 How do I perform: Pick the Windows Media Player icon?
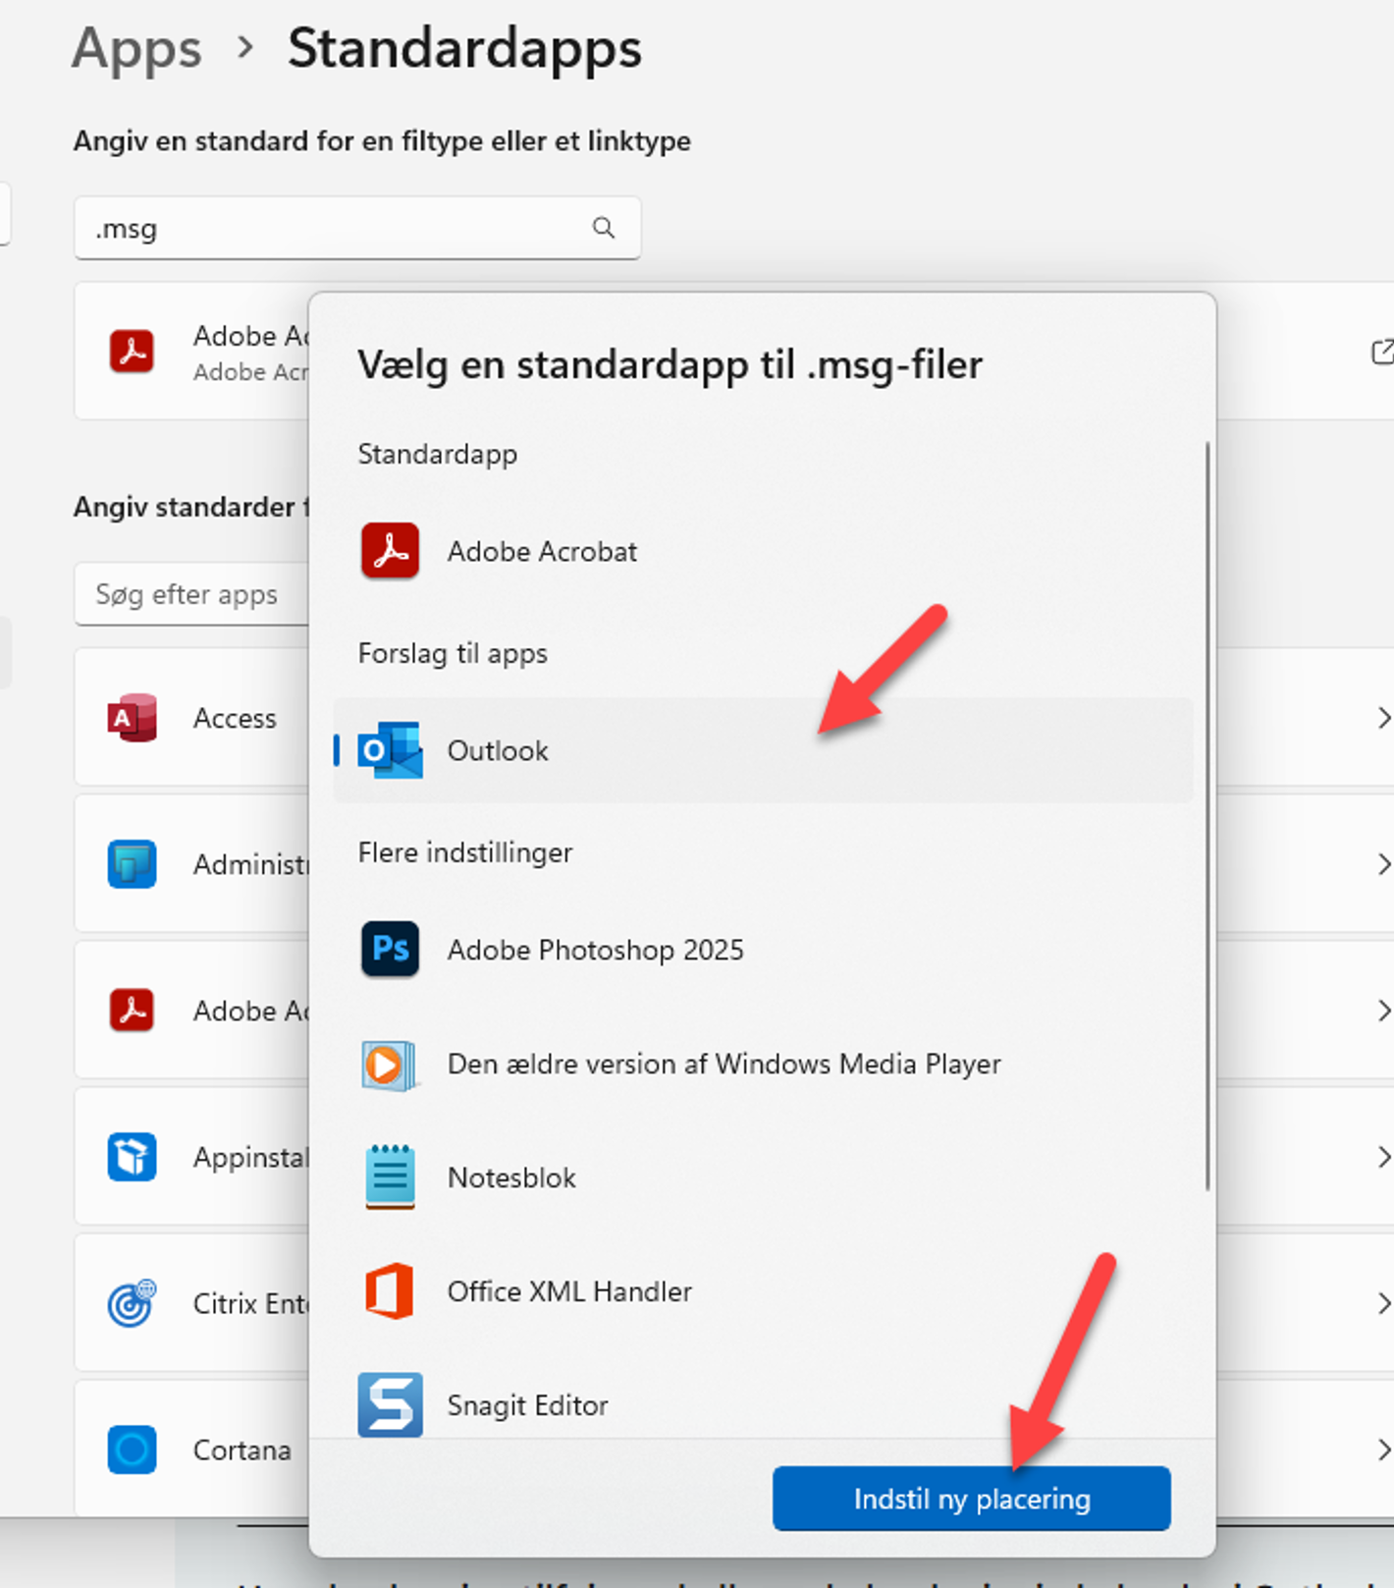click(x=390, y=1065)
